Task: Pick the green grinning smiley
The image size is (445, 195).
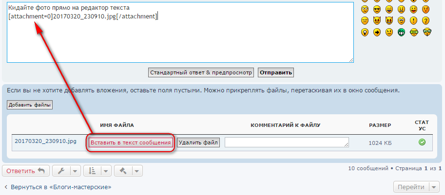Action: click(401, 32)
